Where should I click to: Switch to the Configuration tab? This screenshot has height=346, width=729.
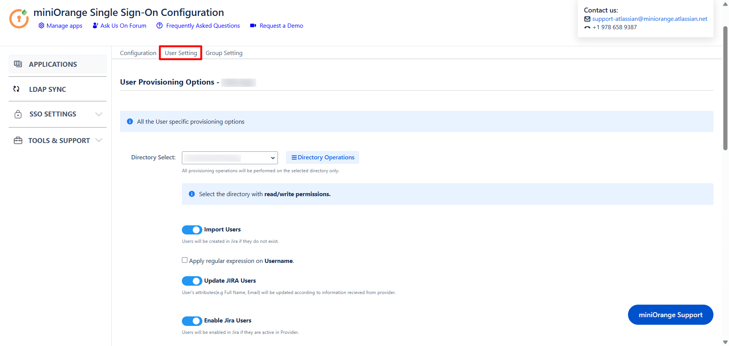tap(138, 53)
